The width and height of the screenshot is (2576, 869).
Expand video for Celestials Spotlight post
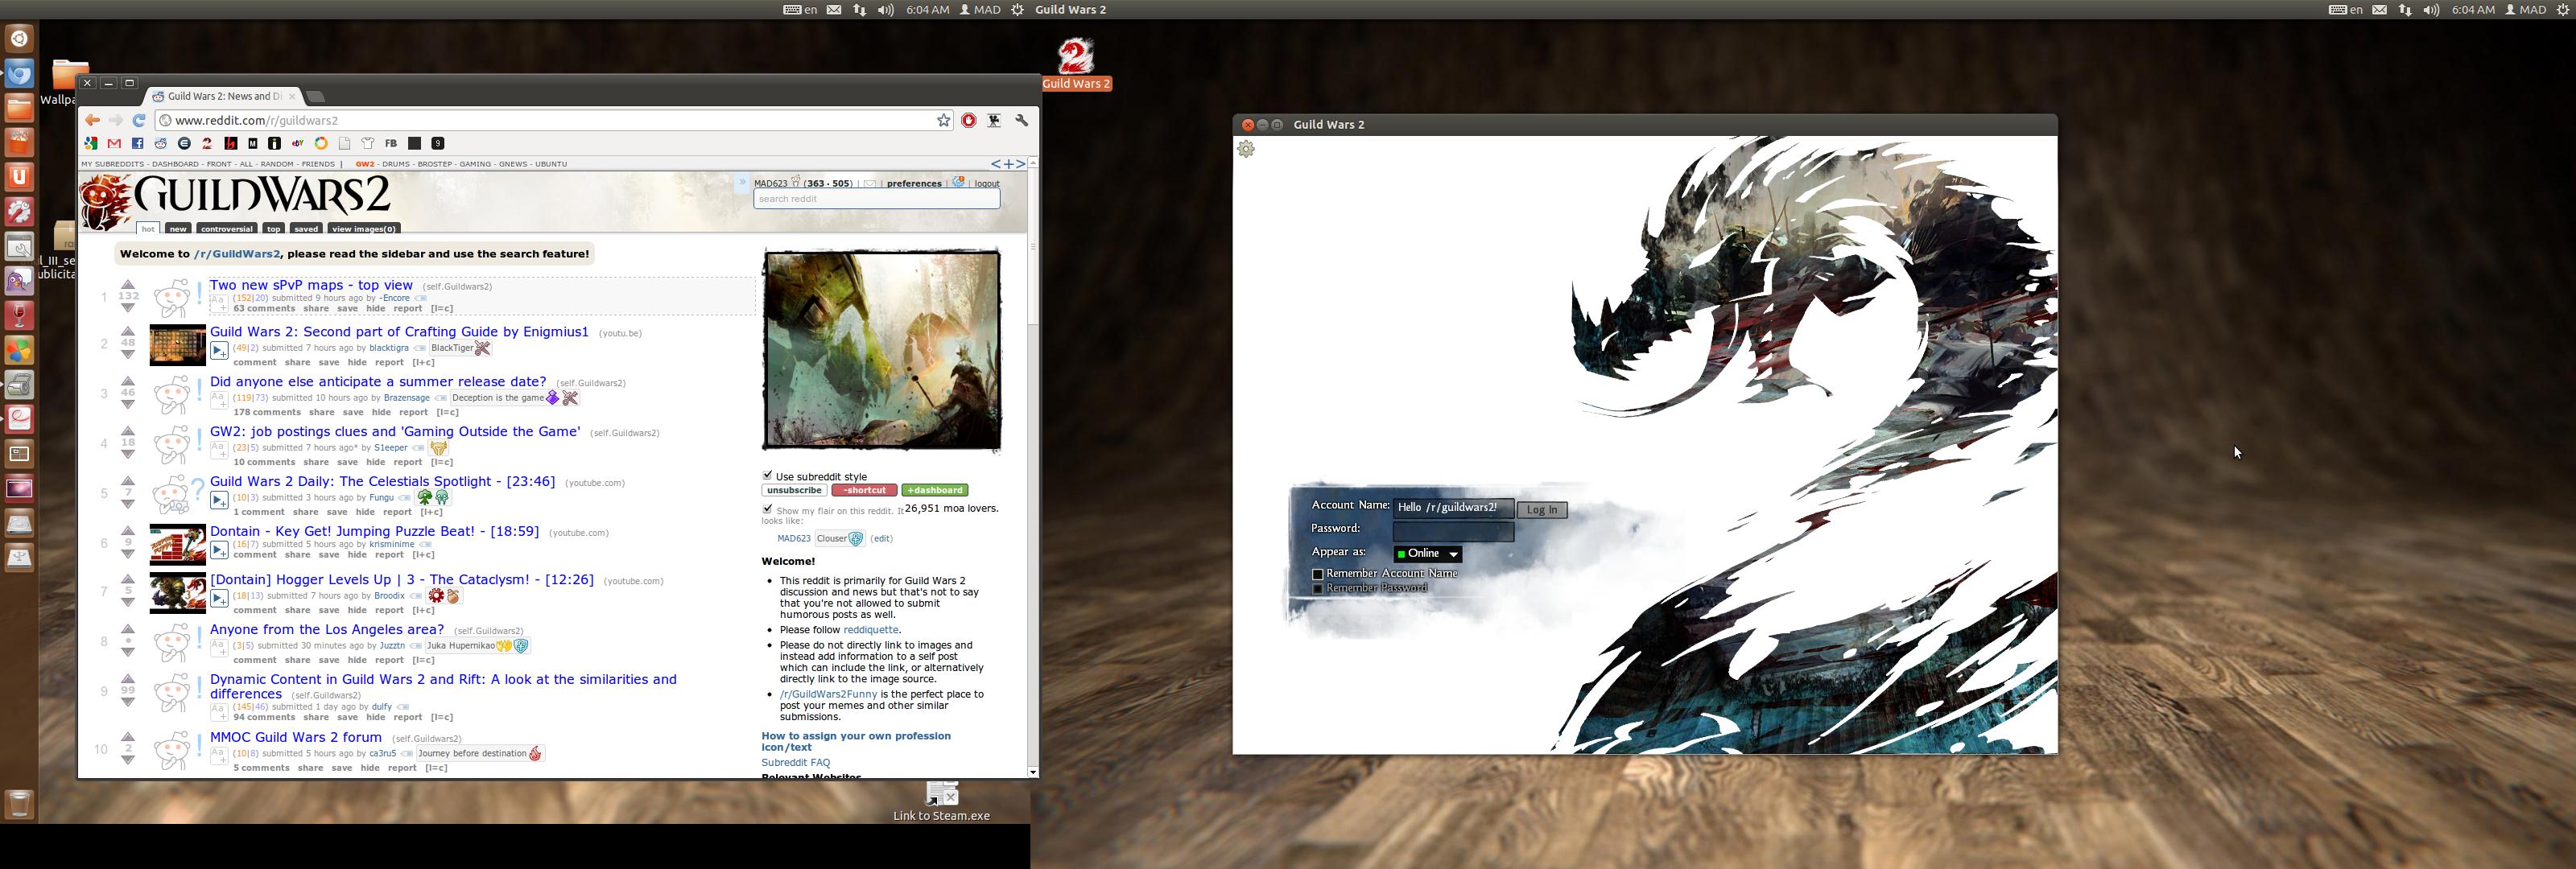point(219,500)
